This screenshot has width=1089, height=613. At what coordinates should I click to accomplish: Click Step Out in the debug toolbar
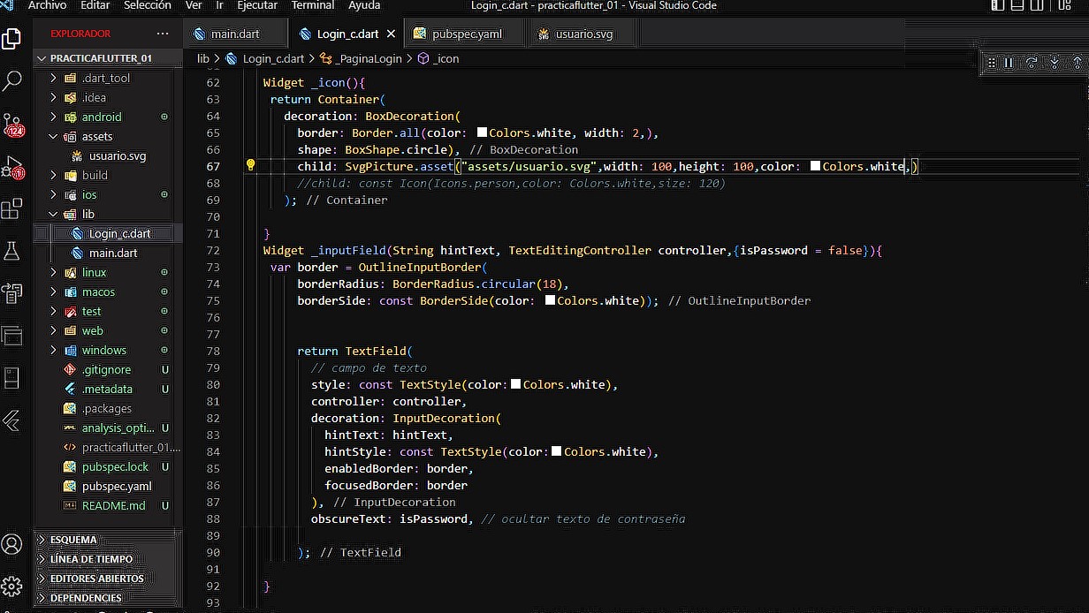pos(1077,63)
